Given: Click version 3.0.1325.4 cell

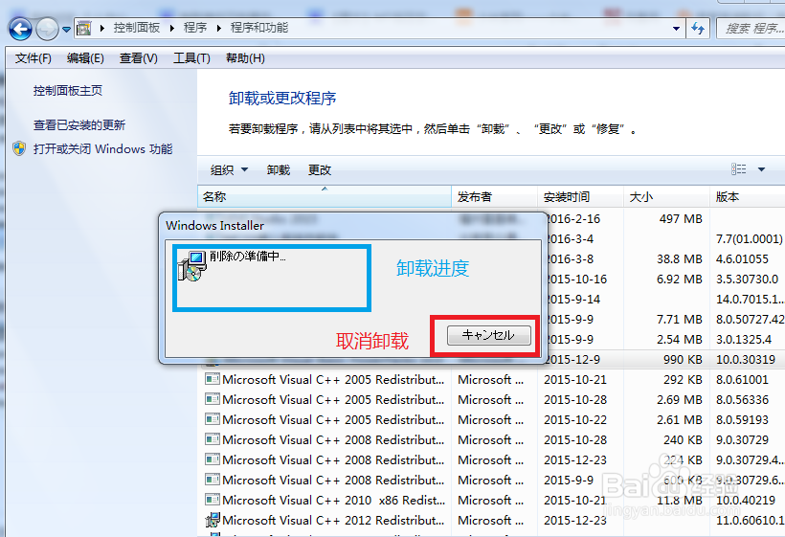Looking at the screenshot, I should pyautogui.click(x=744, y=339).
